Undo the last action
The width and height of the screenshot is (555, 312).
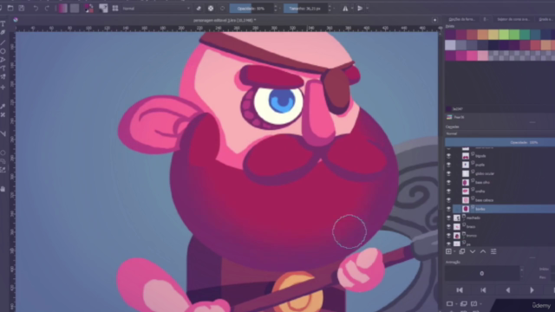click(36, 8)
